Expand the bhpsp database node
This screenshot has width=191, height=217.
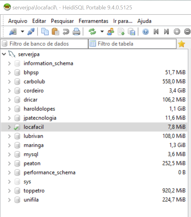point(9,72)
